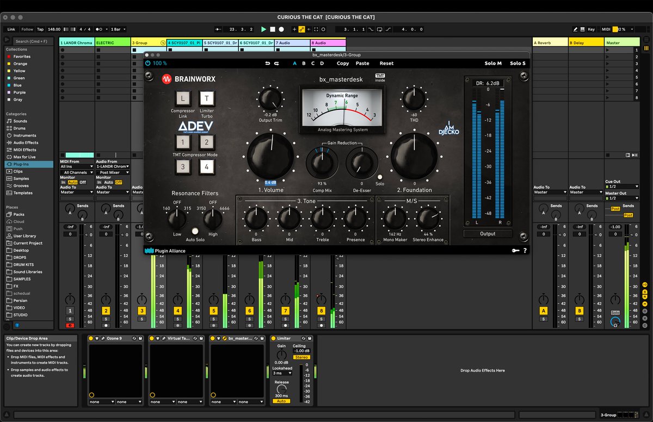Click the plugin Undo arrow
This screenshot has height=422, width=653.
267,63
